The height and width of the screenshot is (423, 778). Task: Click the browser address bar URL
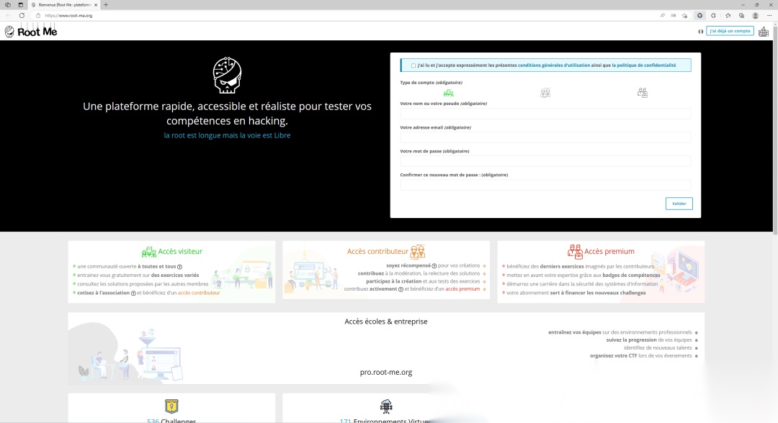pos(68,15)
